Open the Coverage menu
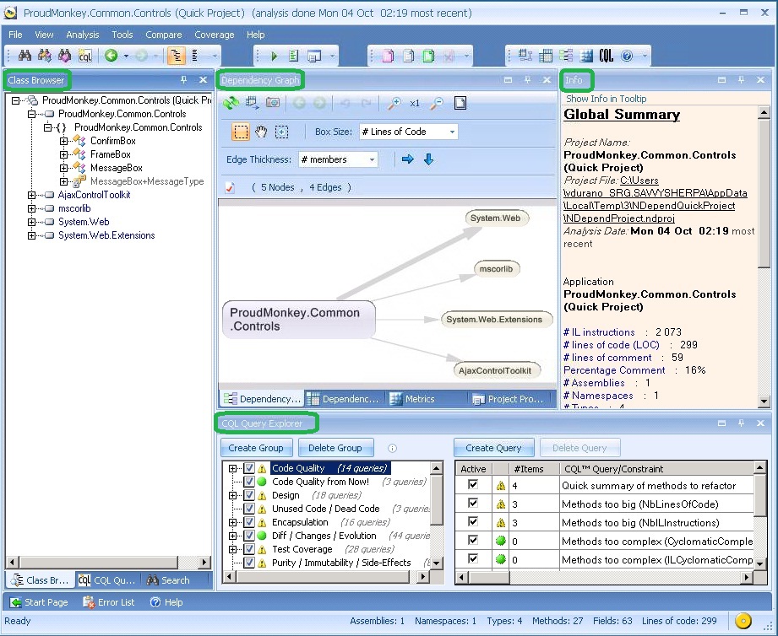 click(215, 35)
